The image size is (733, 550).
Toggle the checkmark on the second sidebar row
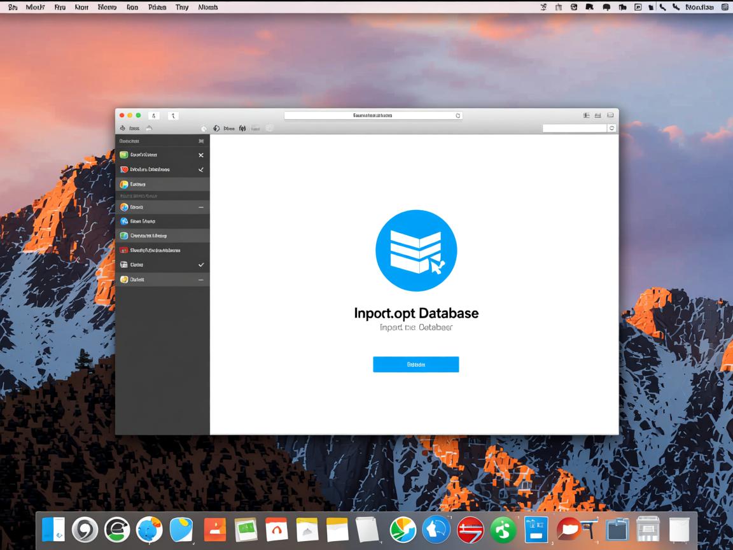click(201, 170)
